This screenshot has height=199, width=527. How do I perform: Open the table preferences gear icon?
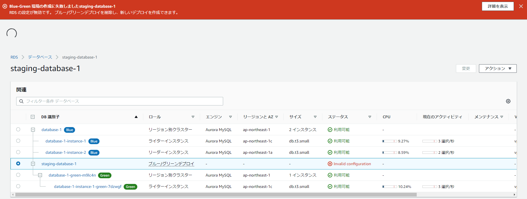pos(508,101)
